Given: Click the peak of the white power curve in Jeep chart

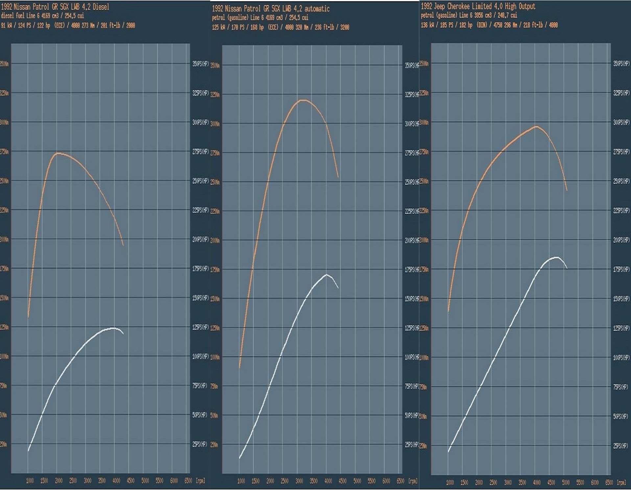Looking at the screenshot, I should 556,257.
